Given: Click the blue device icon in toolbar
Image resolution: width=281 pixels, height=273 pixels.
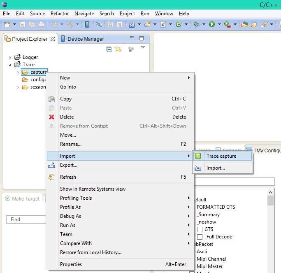Looking at the screenshot, I should coord(87,25).
